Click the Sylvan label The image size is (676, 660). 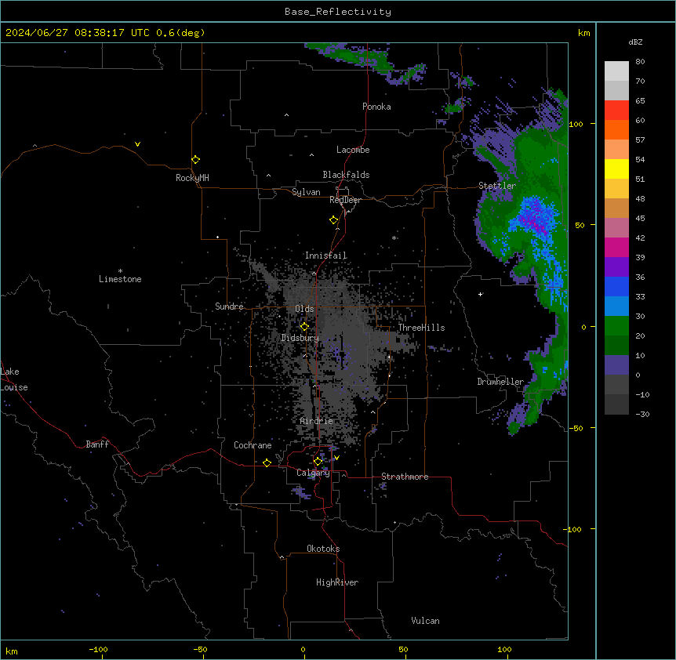306,192
